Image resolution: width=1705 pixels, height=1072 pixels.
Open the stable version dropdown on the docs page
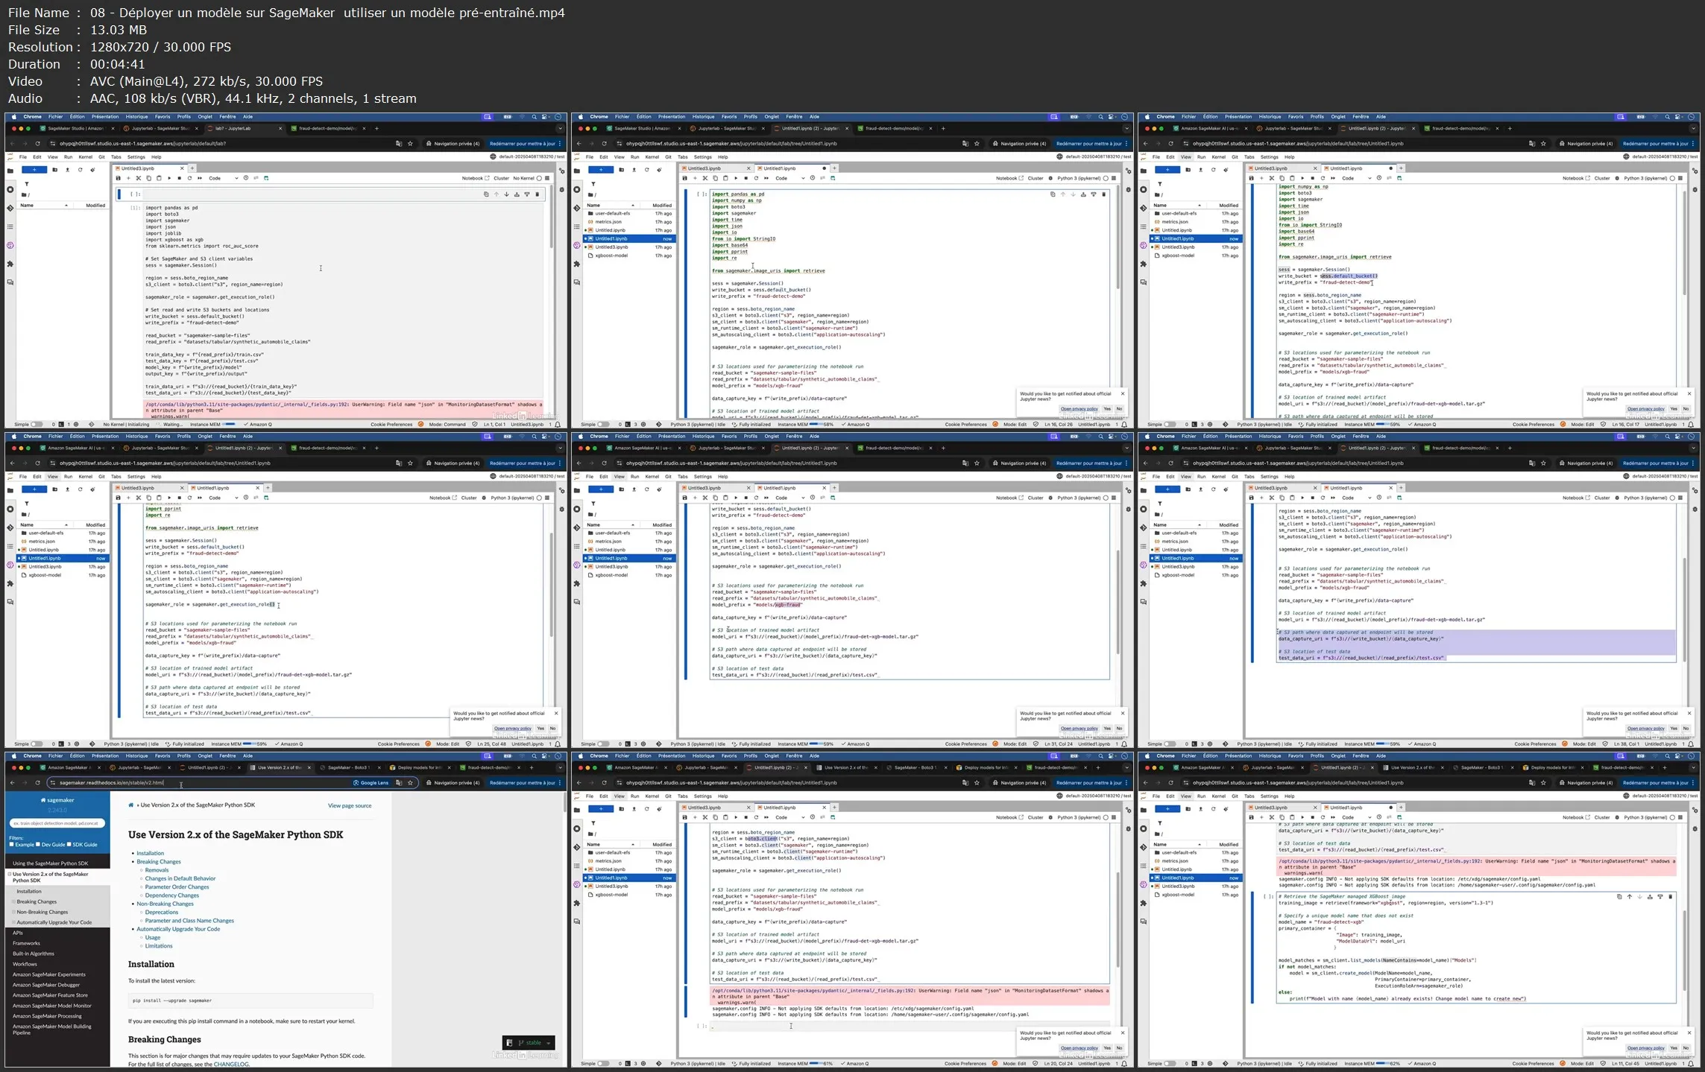tap(529, 1043)
